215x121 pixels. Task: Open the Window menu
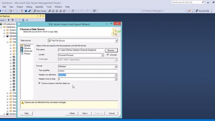(x=58, y=7)
